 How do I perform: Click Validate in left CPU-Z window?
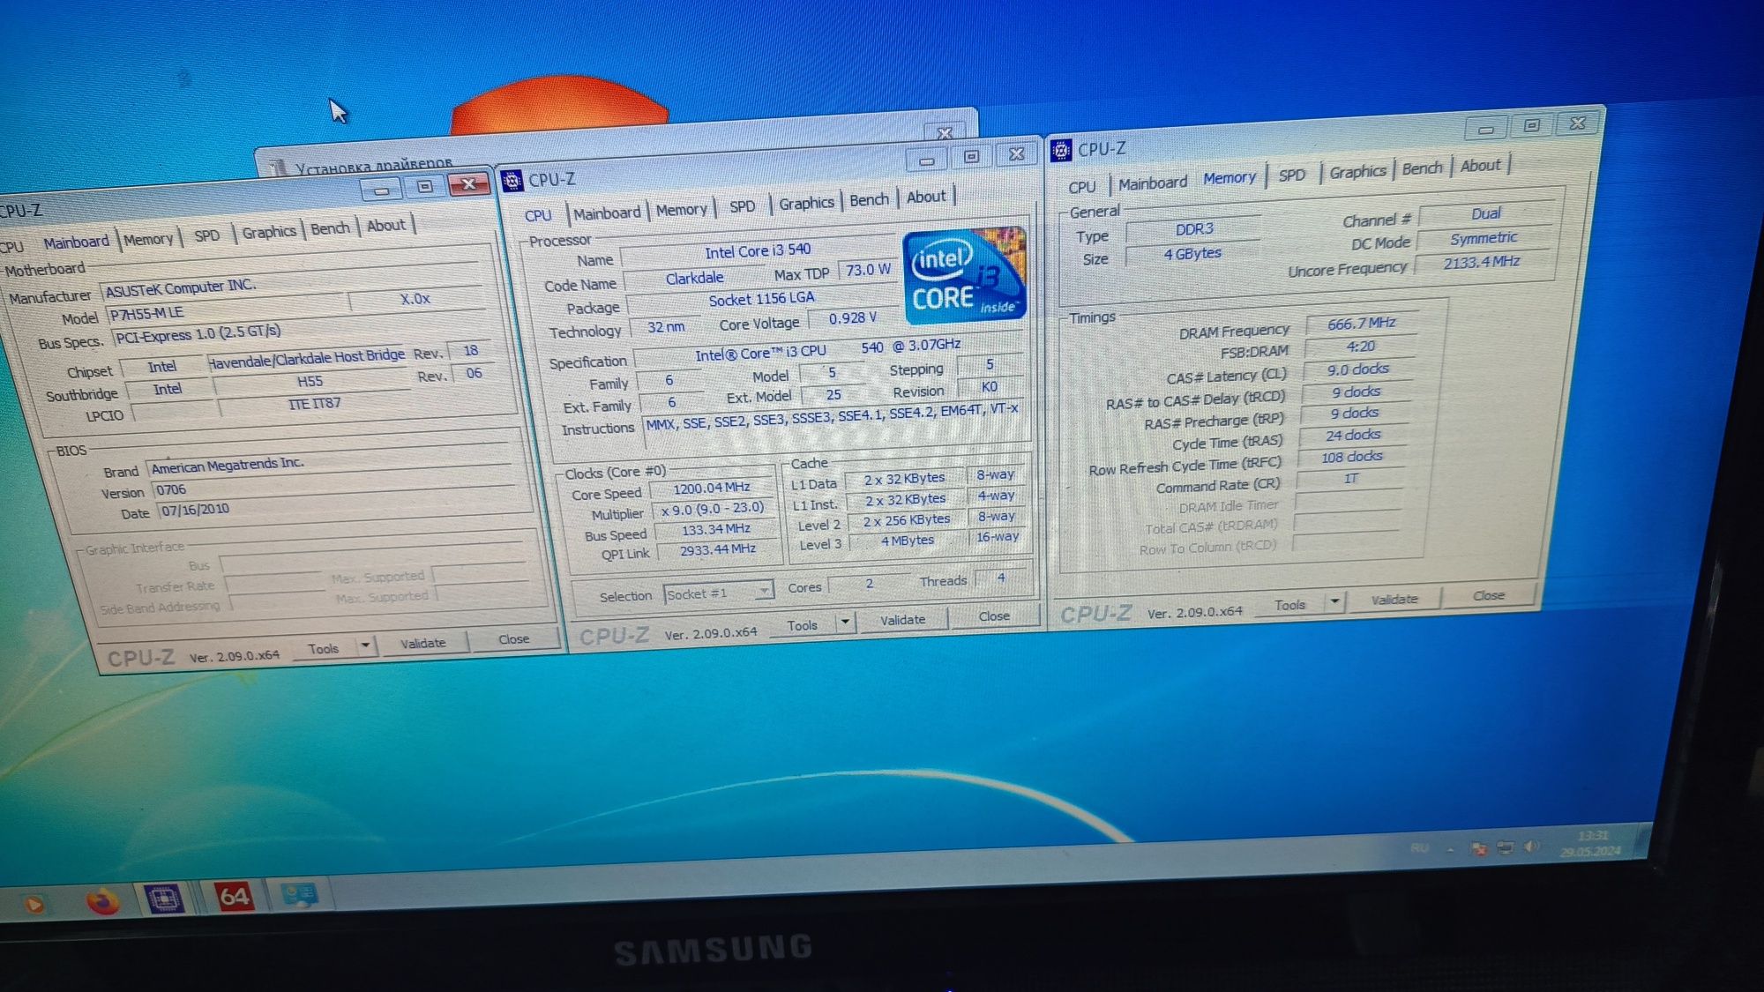coord(422,643)
